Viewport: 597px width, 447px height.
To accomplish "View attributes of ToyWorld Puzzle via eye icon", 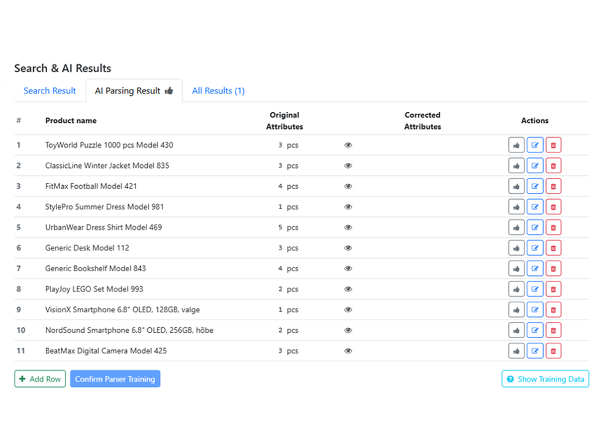I will click(x=348, y=146).
